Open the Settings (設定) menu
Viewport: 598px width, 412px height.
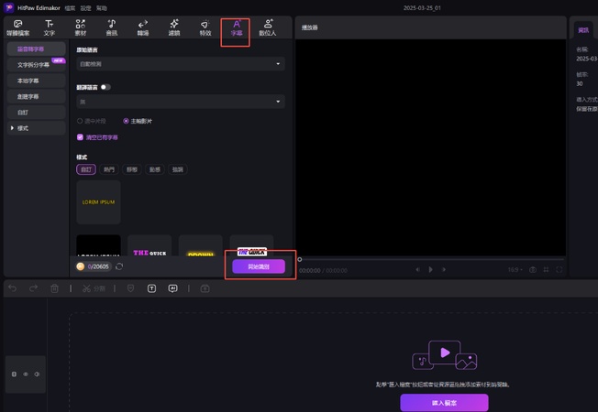[86, 8]
